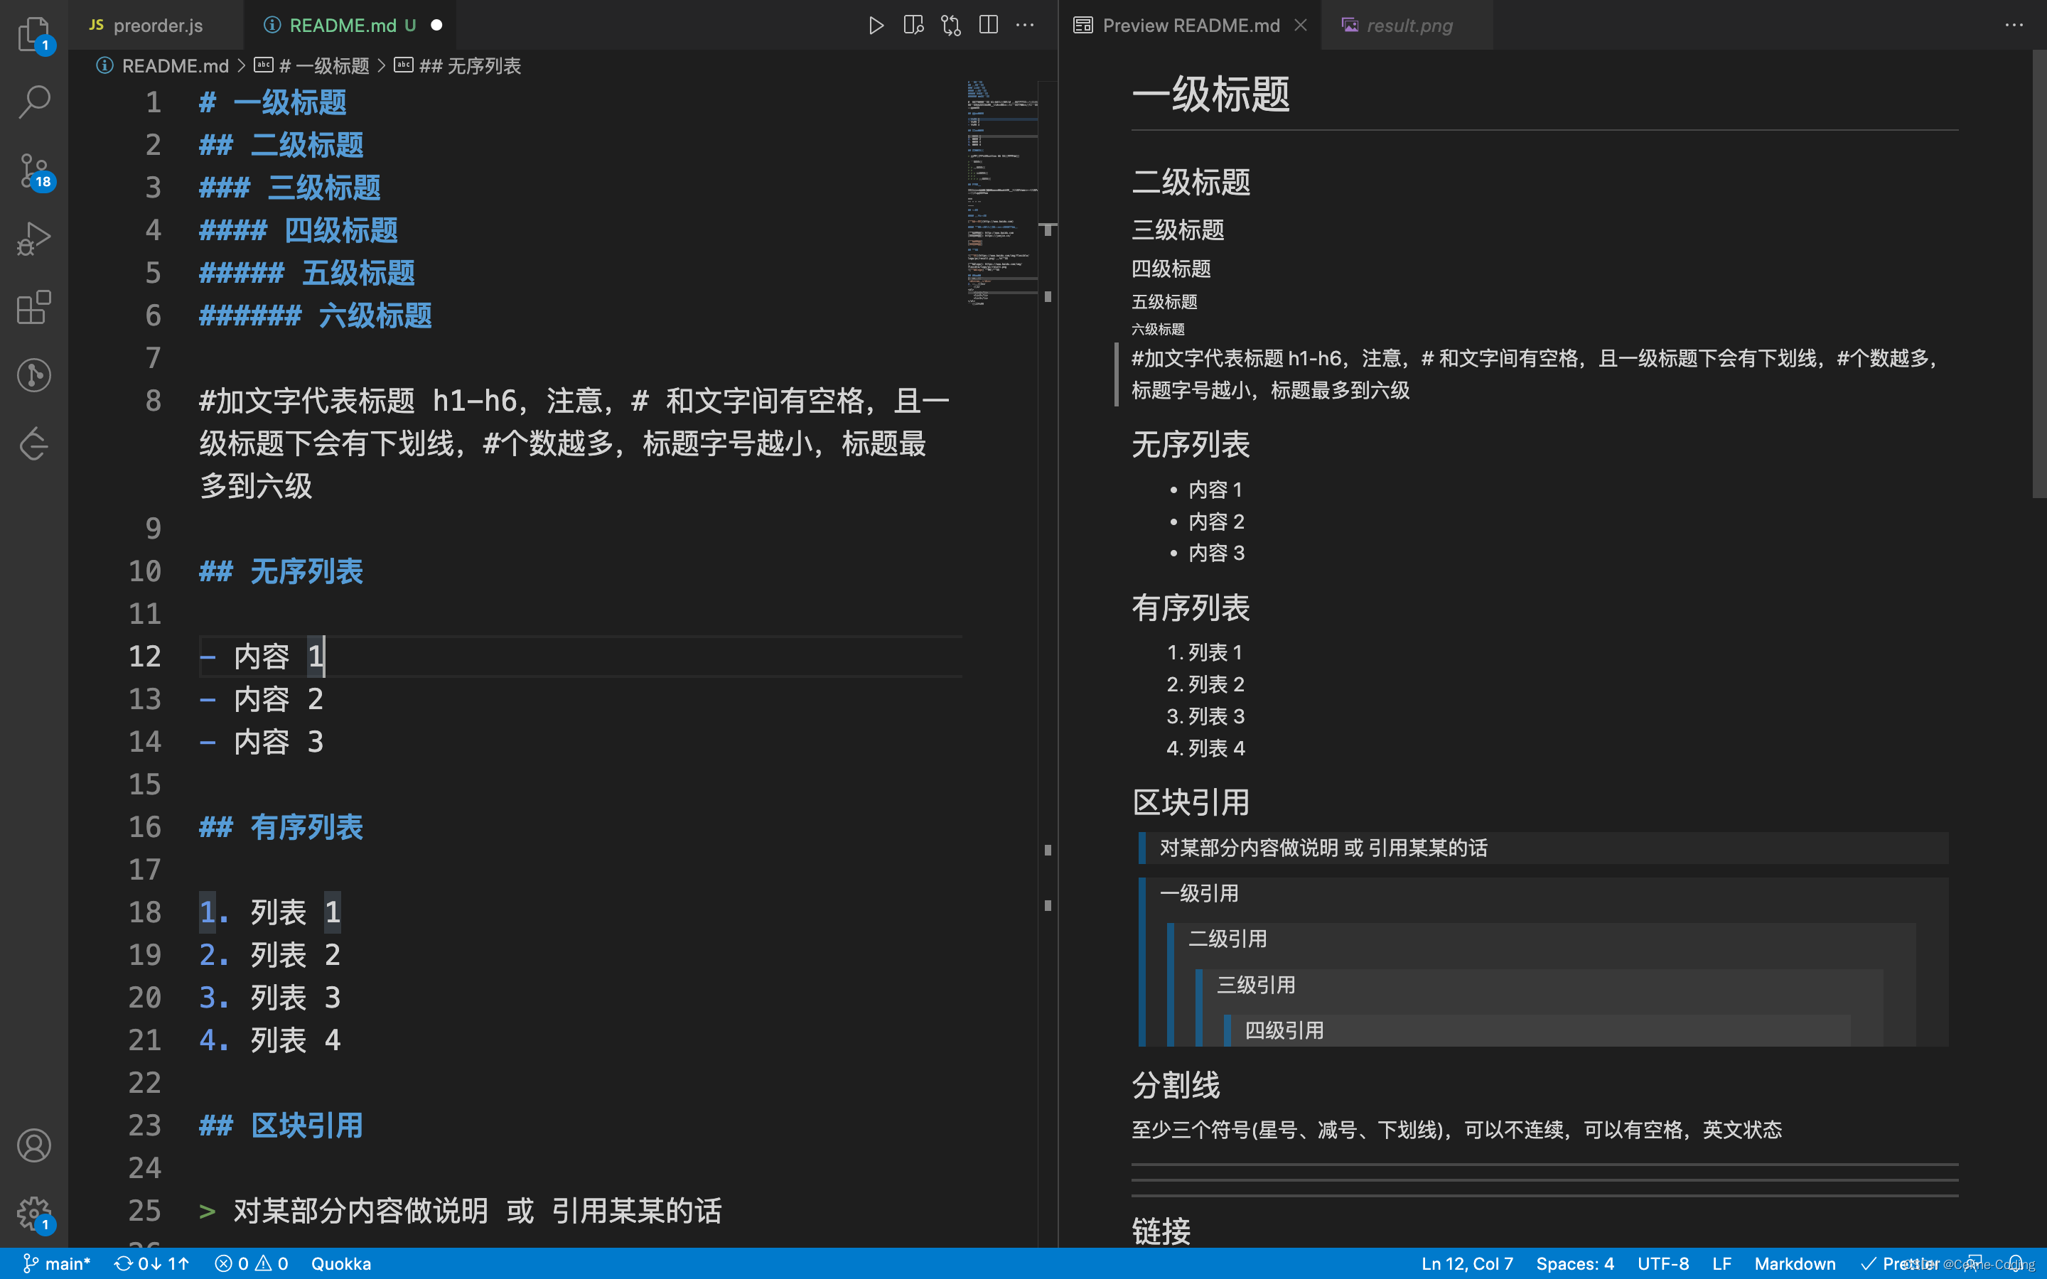This screenshot has width=2047, height=1279.
Task: Click the main* branch in the status bar
Action: coord(59,1263)
